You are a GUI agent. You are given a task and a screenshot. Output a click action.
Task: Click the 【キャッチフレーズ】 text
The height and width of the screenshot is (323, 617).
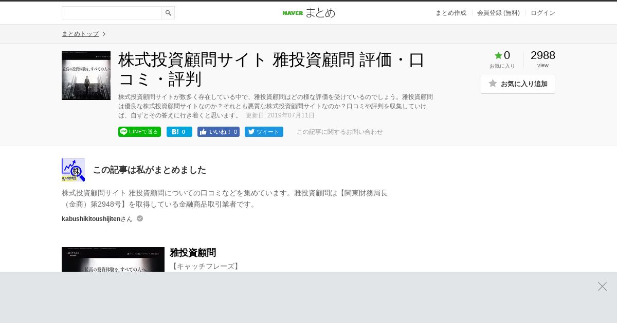tap(206, 266)
